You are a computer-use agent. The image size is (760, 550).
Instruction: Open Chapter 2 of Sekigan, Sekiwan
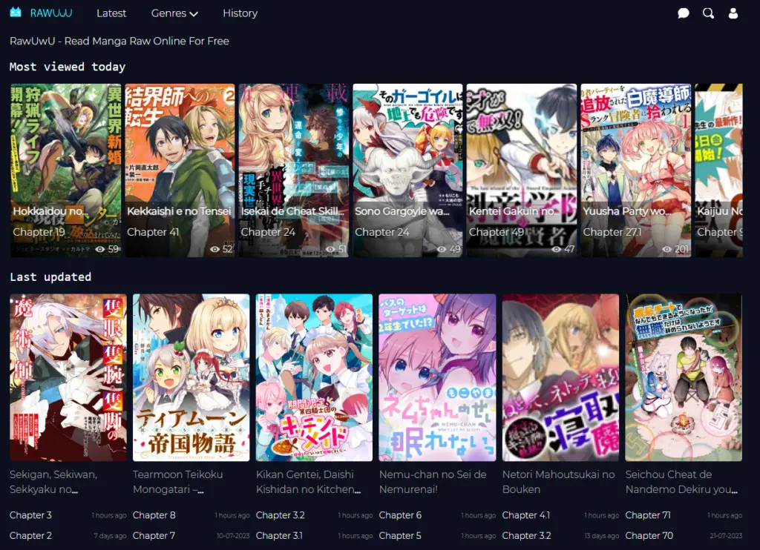tap(30, 535)
